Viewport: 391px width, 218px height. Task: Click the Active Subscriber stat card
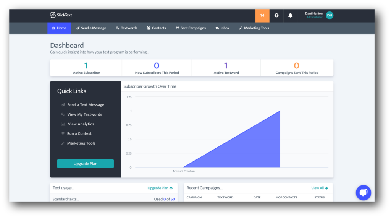pyautogui.click(x=86, y=68)
